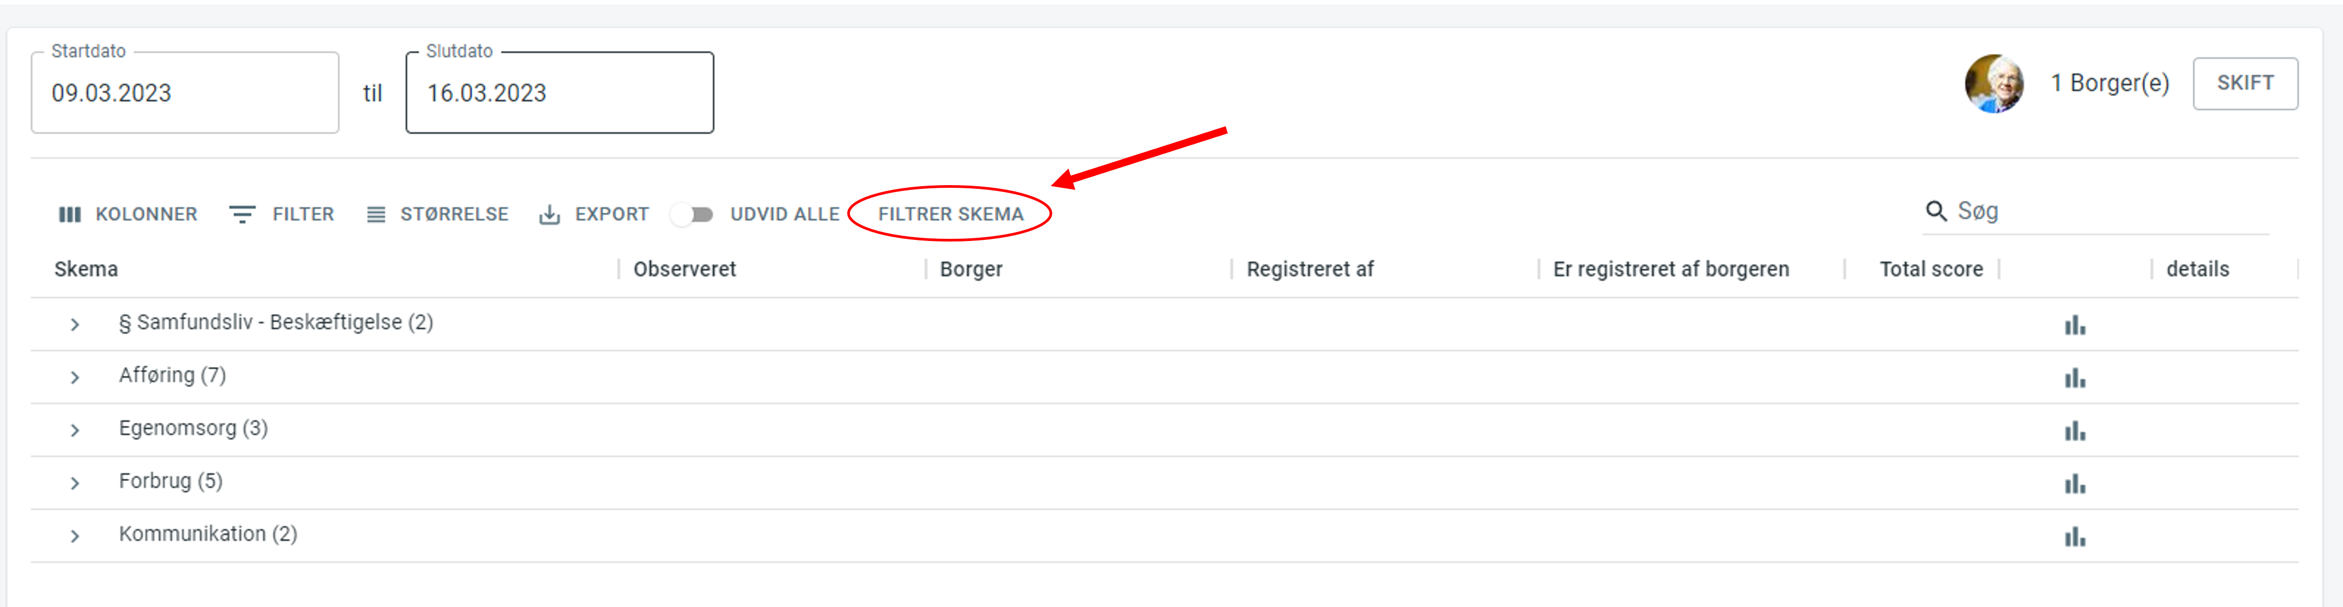Expand the Samfundsliv - Beskæftigelse row
This screenshot has height=607, width=2343.
click(x=75, y=325)
